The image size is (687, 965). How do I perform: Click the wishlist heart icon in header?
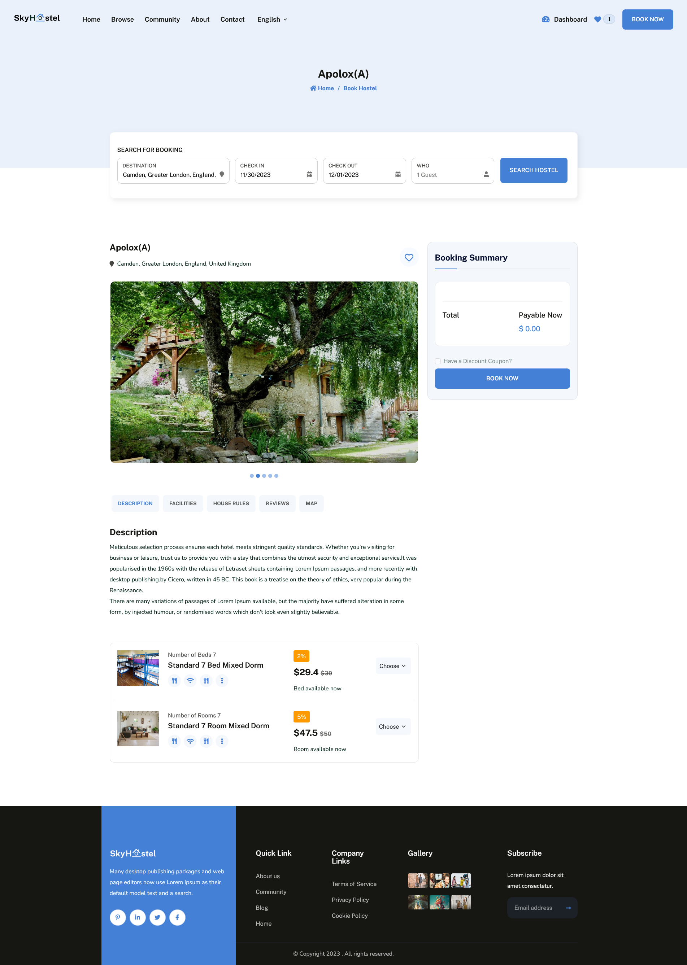(x=597, y=19)
